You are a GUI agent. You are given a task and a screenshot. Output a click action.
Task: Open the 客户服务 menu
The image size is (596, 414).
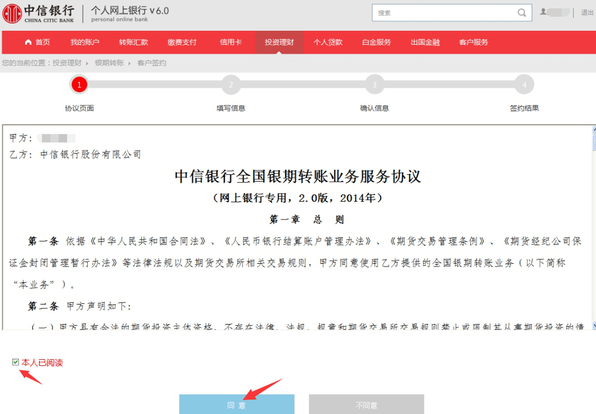click(474, 42)
